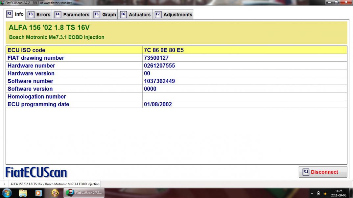Select the Hardware number label

31,66
